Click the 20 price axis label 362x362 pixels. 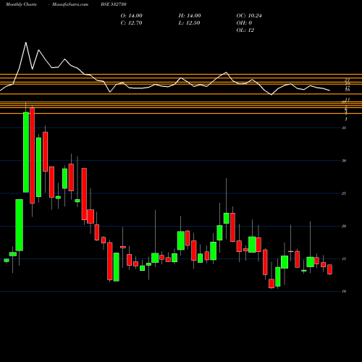tap(344, 226)
